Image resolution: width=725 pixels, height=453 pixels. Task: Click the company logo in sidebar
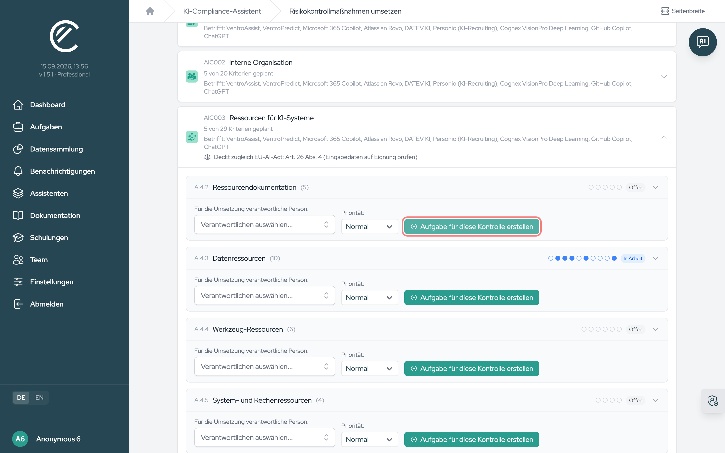[64, 36]
